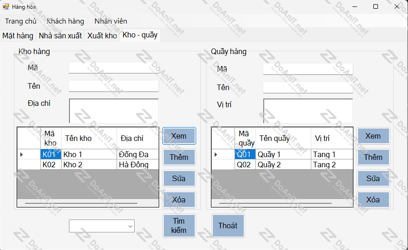Switch to the Mặt hàng tab

tap(18, 36)
